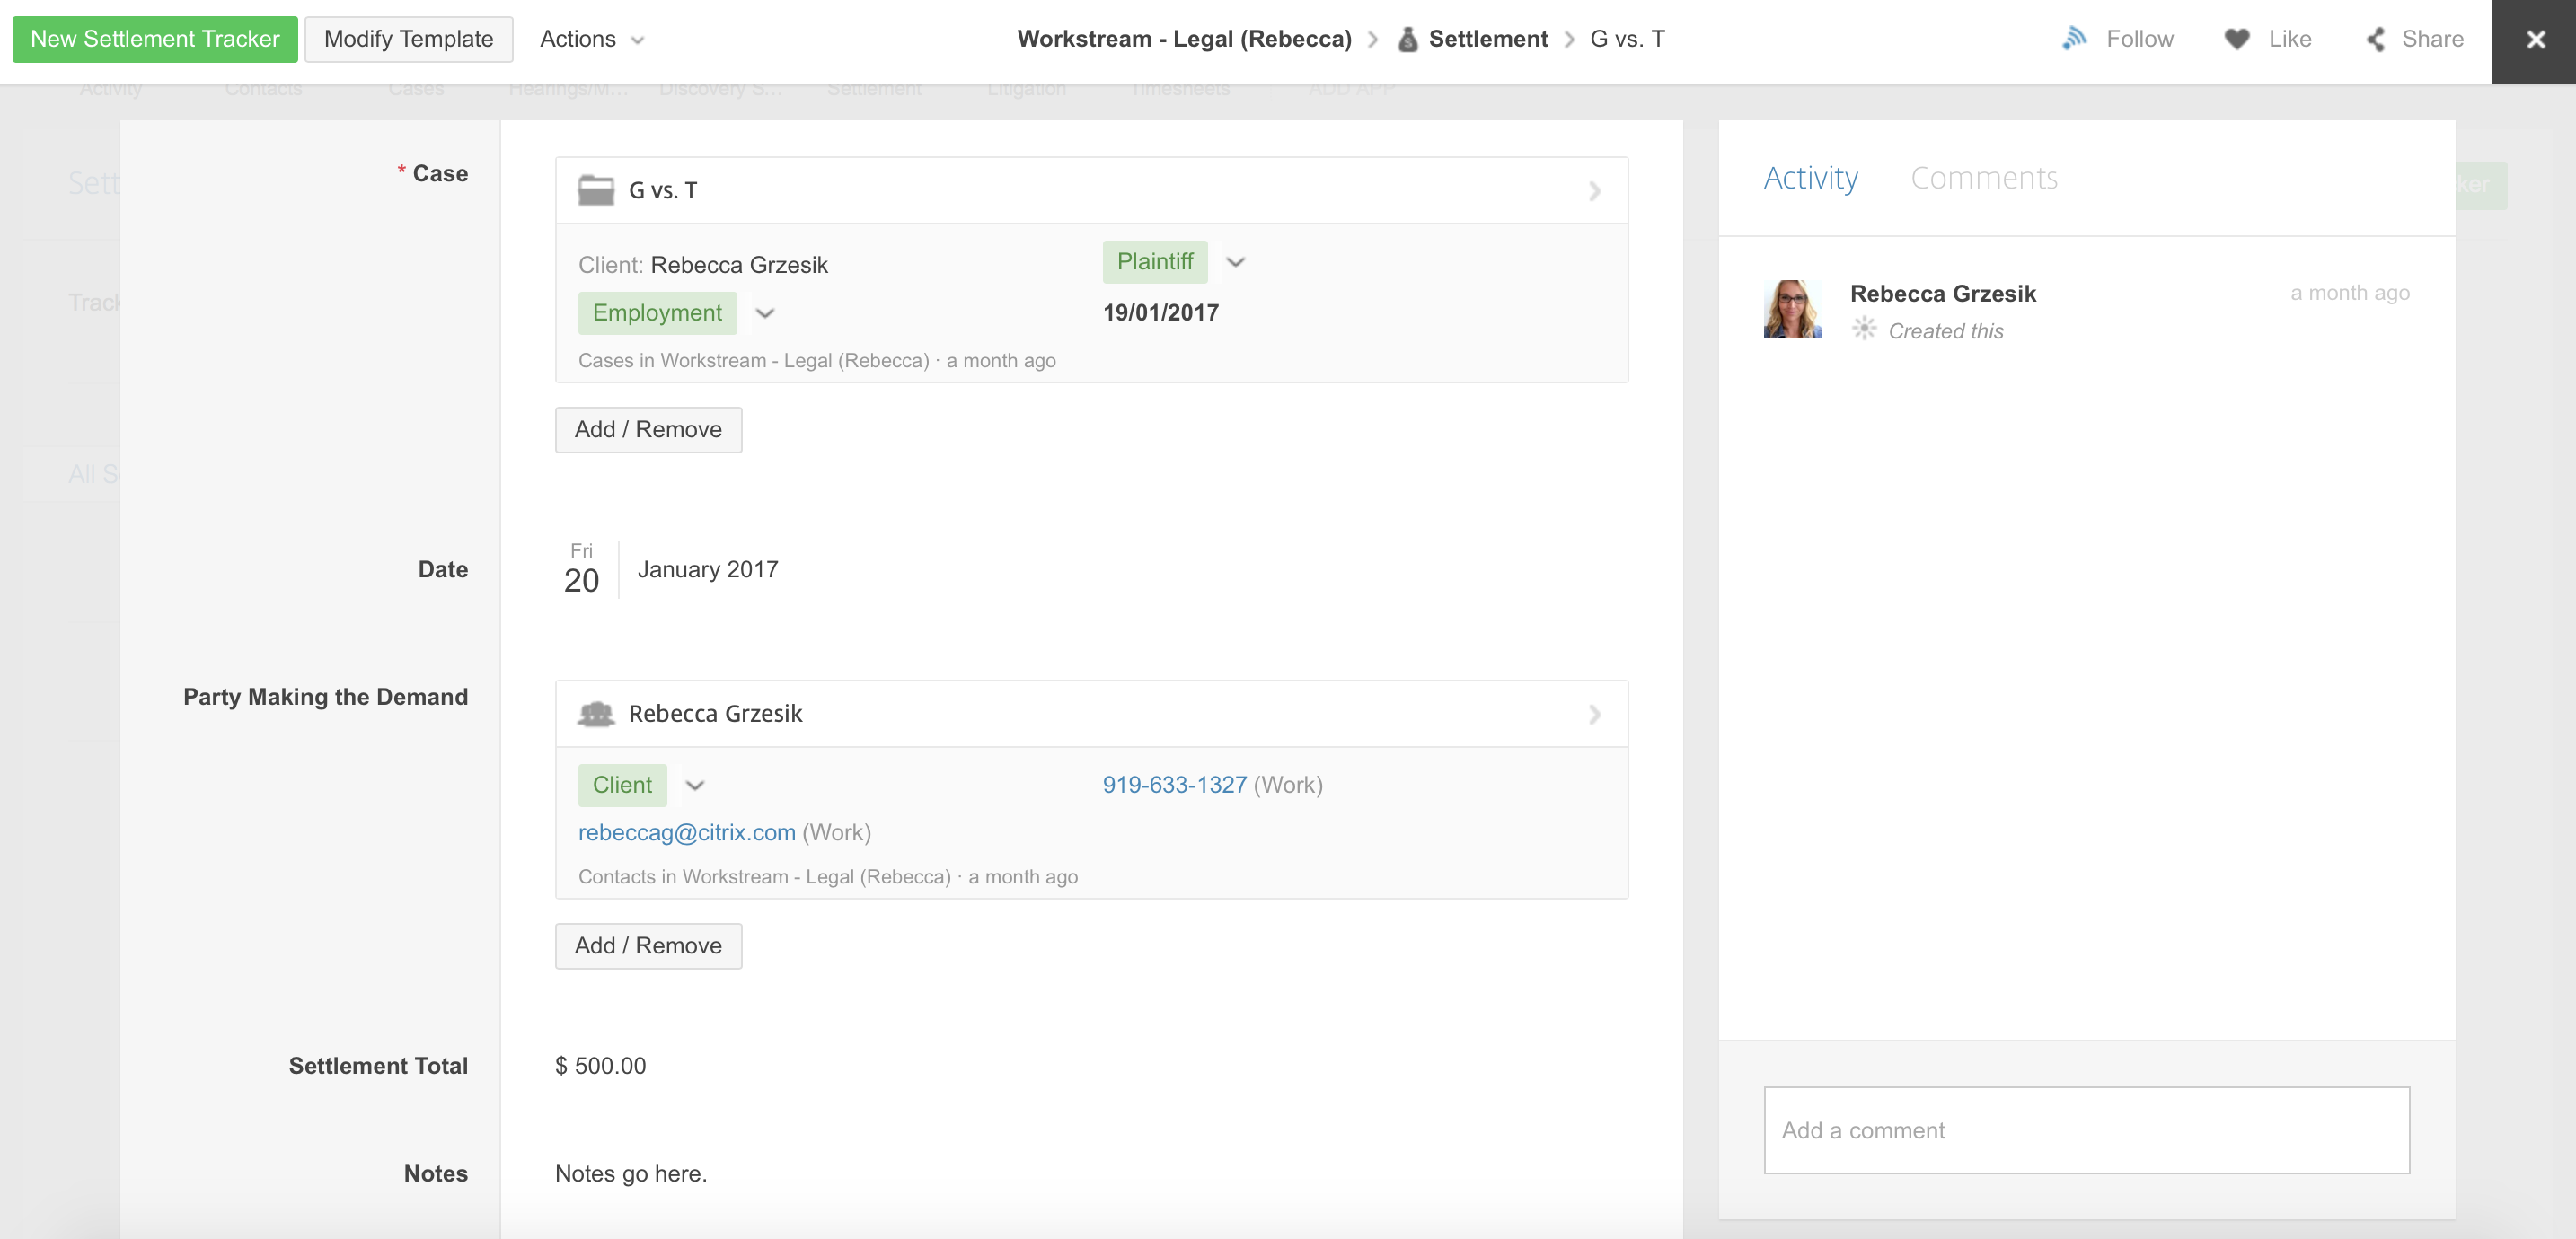Open Workstream - Legal (Rebecca) breadcrumb

coord(1184,39)
